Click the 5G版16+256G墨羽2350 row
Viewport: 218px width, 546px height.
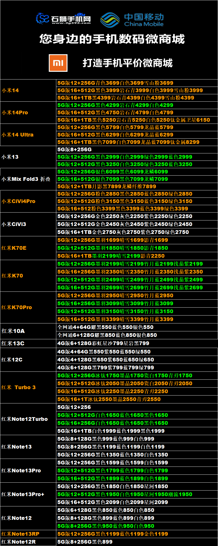137,272
